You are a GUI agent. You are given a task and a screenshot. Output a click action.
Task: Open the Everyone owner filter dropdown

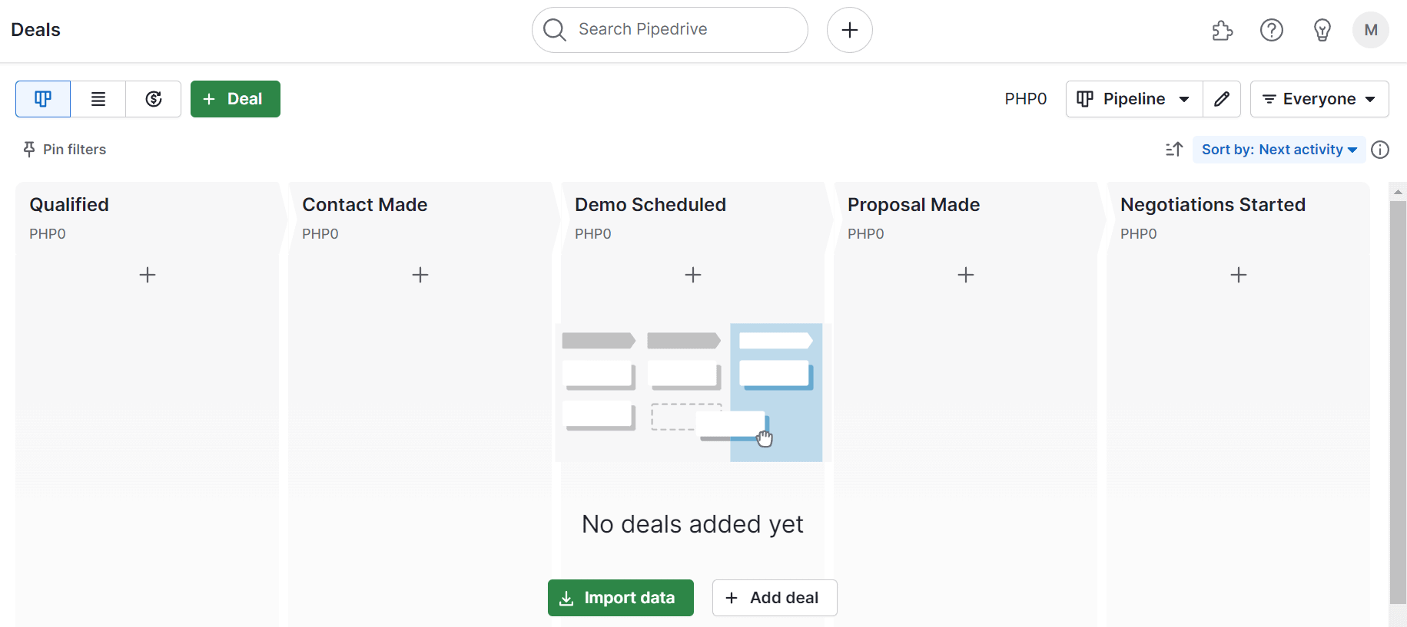coord(1319,99)
